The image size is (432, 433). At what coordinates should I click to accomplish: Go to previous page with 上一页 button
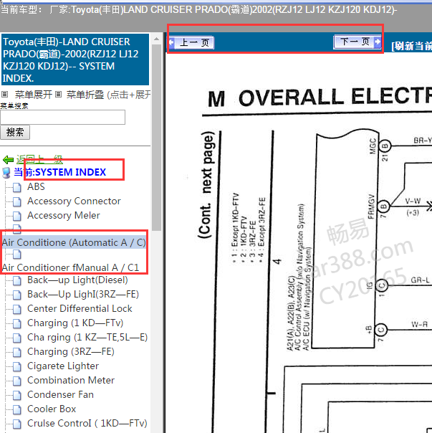[x=191, y=43]
